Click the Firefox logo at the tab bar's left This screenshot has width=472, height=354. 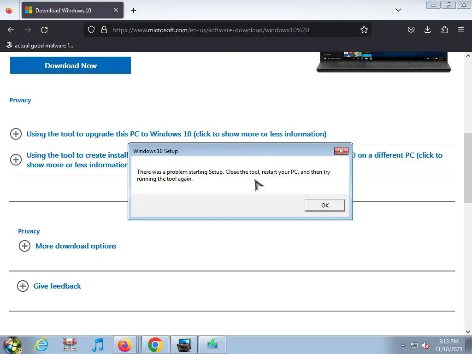click(9, 10)
